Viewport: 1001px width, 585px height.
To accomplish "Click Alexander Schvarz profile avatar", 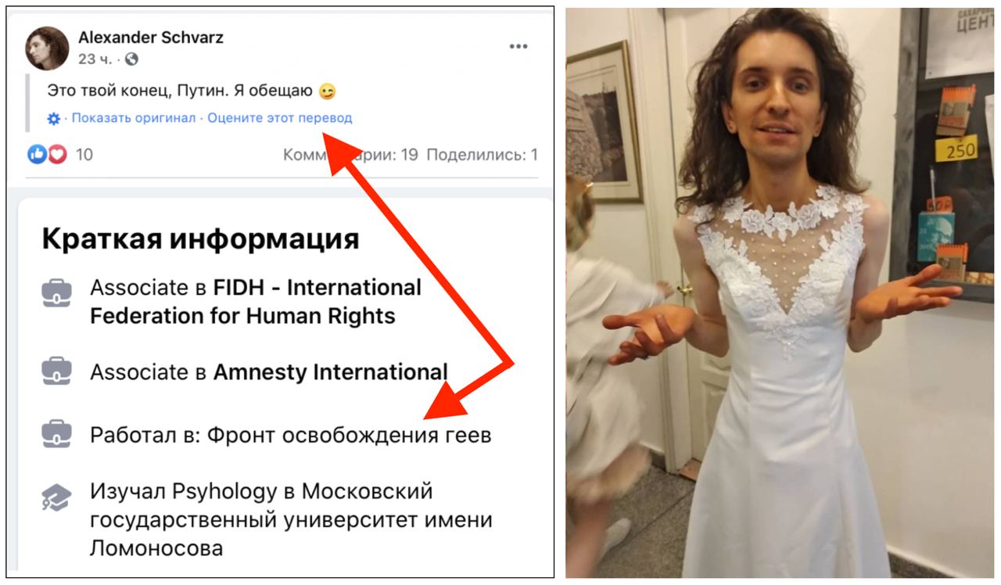I will 47,48.
